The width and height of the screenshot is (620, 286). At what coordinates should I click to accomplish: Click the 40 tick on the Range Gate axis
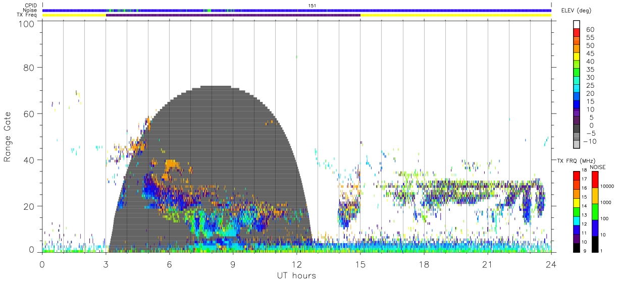30,160
